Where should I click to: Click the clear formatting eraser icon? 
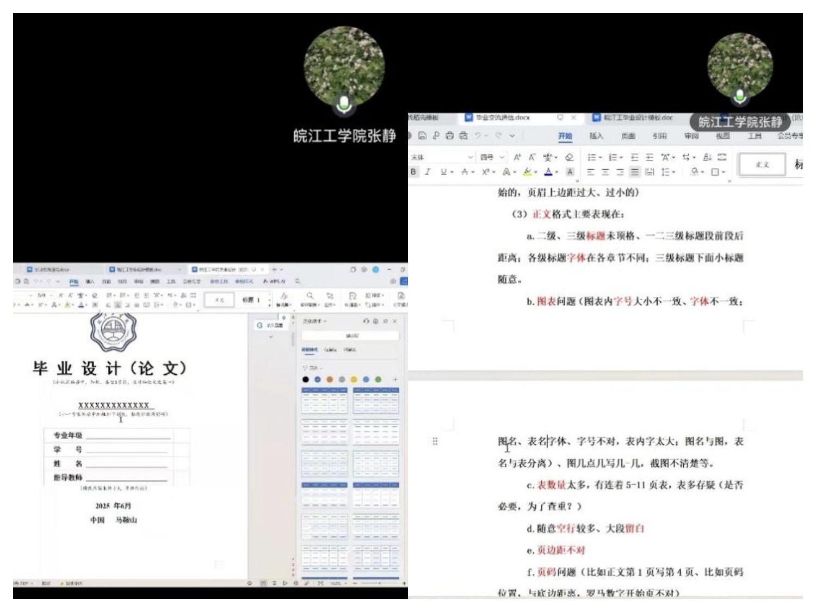(569, 157)
